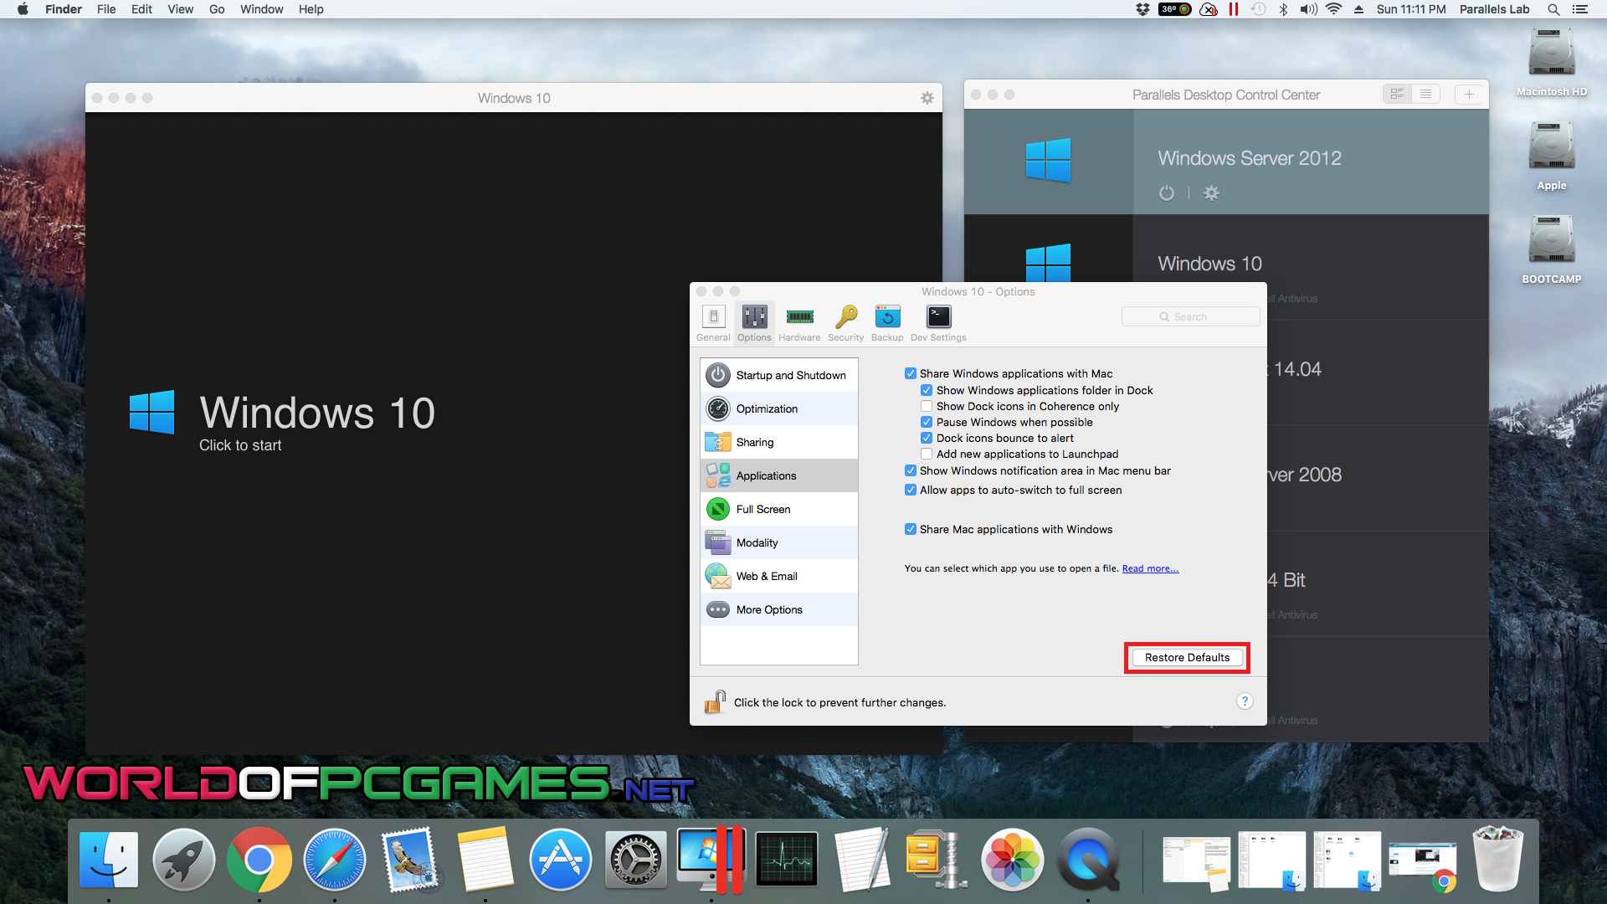Enable Show Dock icons in Coherence only

click(x=927, y=406)
